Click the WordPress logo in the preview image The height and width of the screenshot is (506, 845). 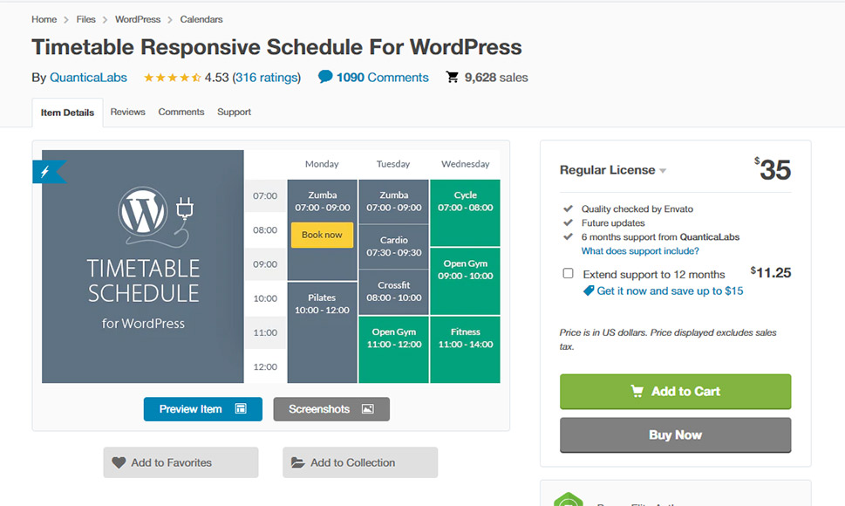coord(143,211)
